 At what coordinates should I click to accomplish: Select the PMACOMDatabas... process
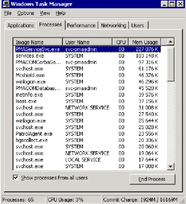coord(87,88)
